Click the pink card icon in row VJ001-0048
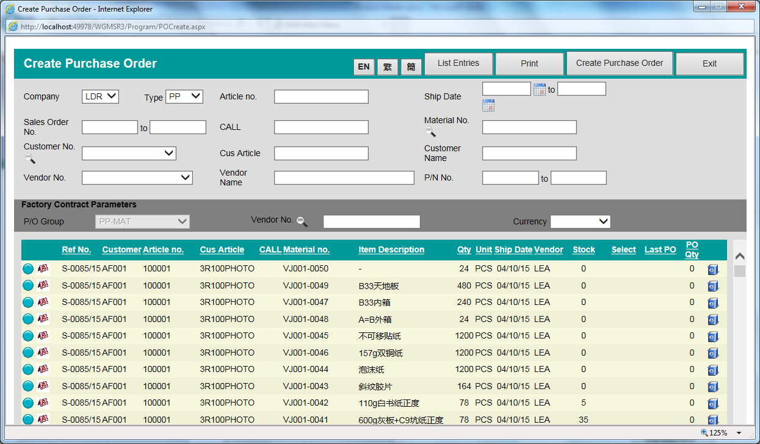The width and height of the screenshot is (760, 444). (43, 319)
